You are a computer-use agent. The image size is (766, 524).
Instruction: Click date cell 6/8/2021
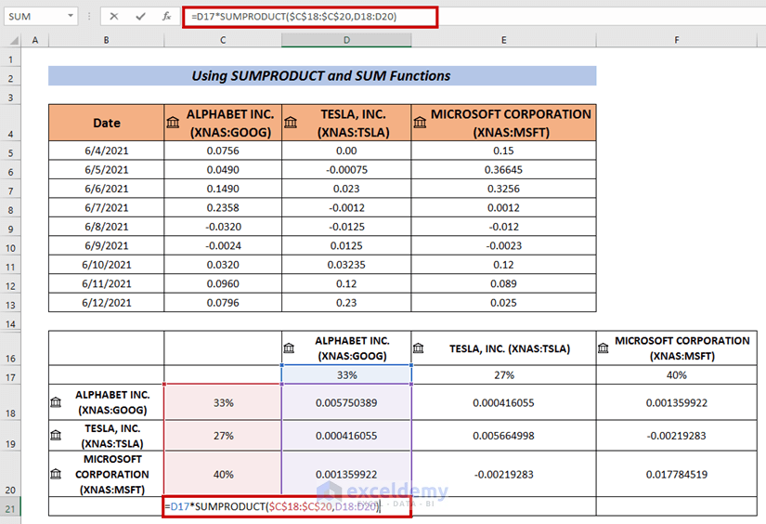pyautogui.click(x=107, y=227)
